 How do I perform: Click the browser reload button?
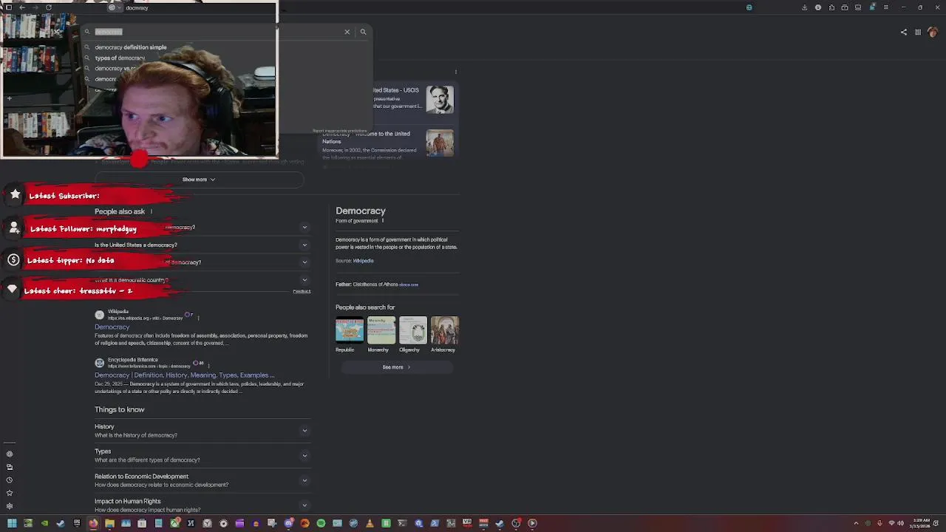pos(49,7)
